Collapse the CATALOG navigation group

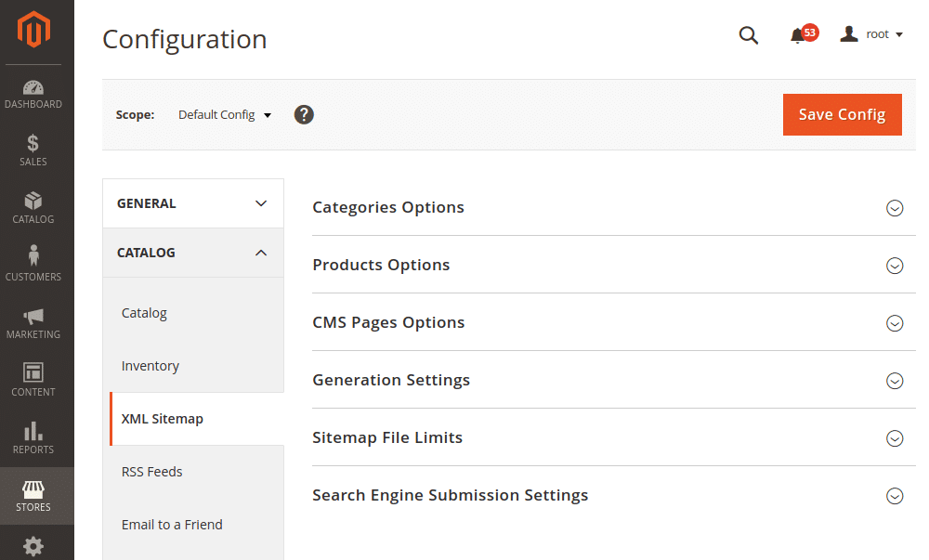192,252
